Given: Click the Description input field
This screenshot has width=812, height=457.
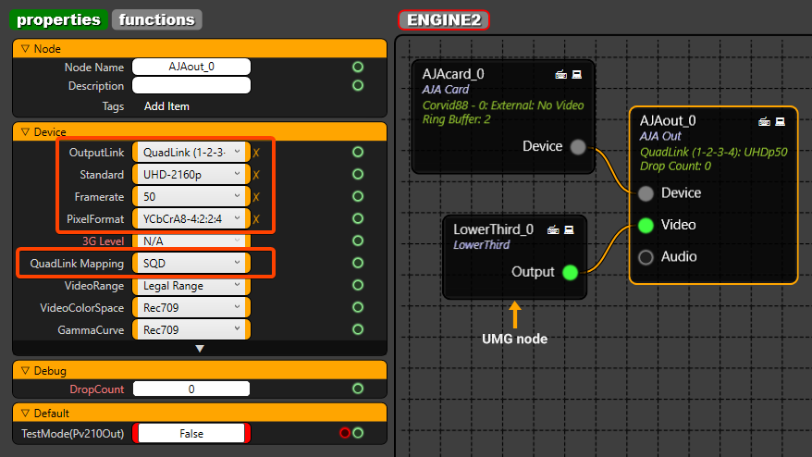Looking at the screenshot, I should coord(191,86).
